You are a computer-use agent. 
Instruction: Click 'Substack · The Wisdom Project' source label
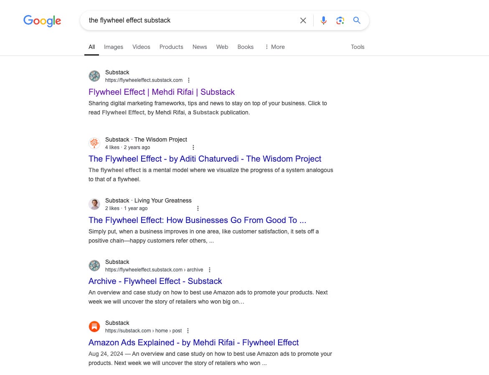coord(146,139)
